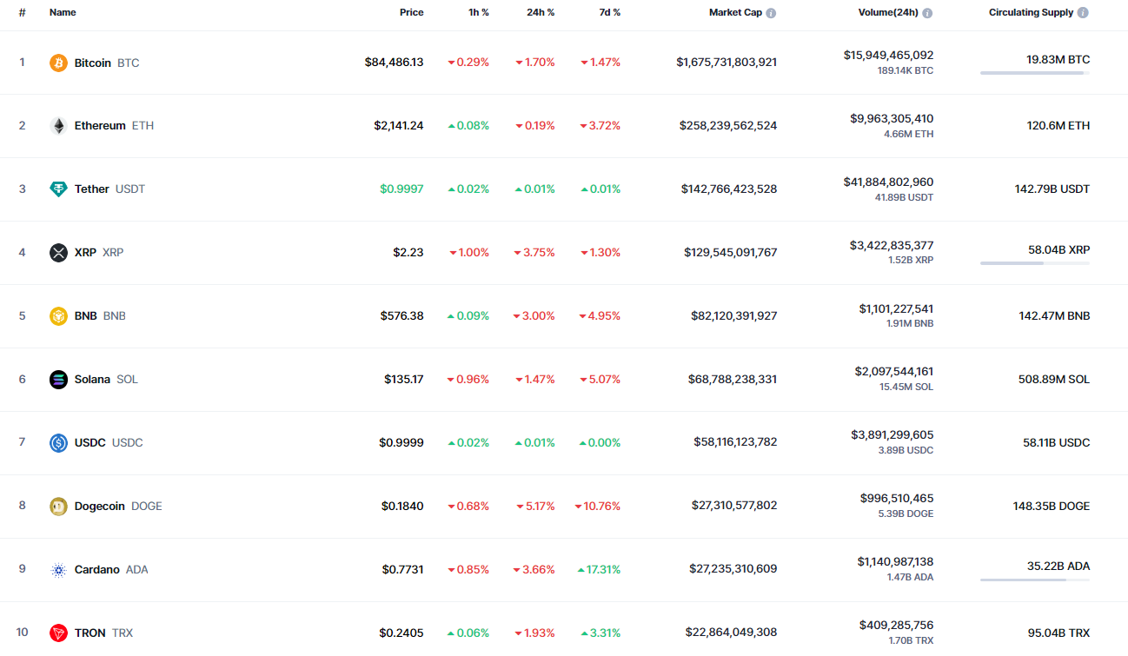1128x656 pixels.
Task: Sort by the 24h % column header
Action: 540,13
